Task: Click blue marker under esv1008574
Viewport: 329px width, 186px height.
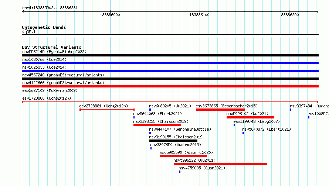Action: pyautogui.click(x=309, y=117)
